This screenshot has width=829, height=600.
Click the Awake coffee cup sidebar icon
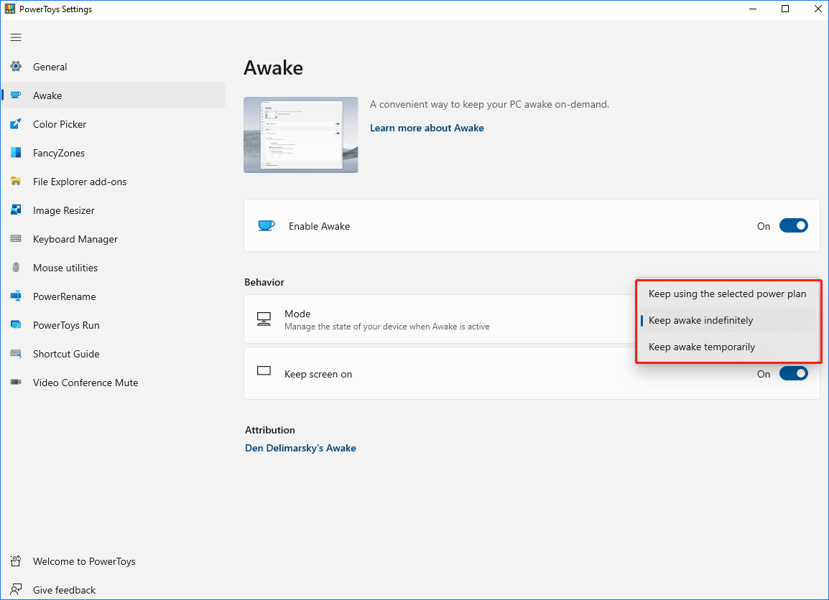coord(16,95)
